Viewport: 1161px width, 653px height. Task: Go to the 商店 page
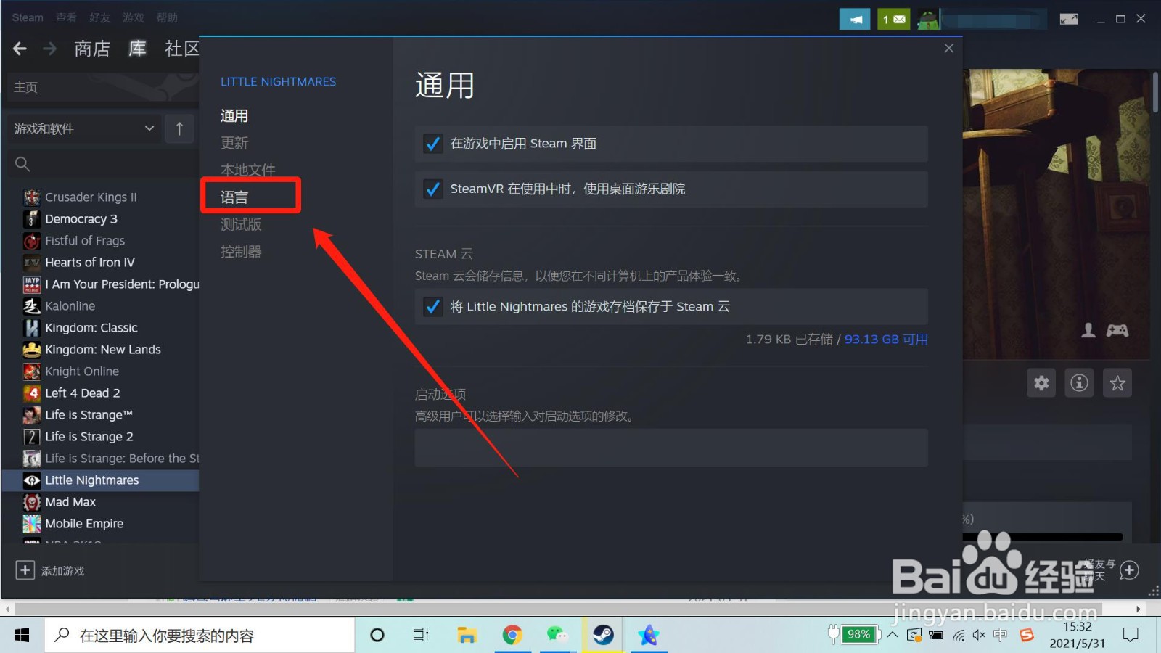[92, 49]
